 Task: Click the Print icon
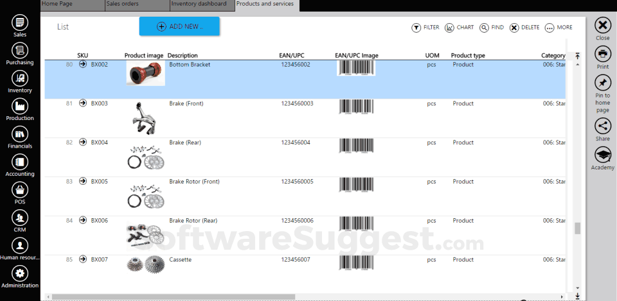pos(602,54)
